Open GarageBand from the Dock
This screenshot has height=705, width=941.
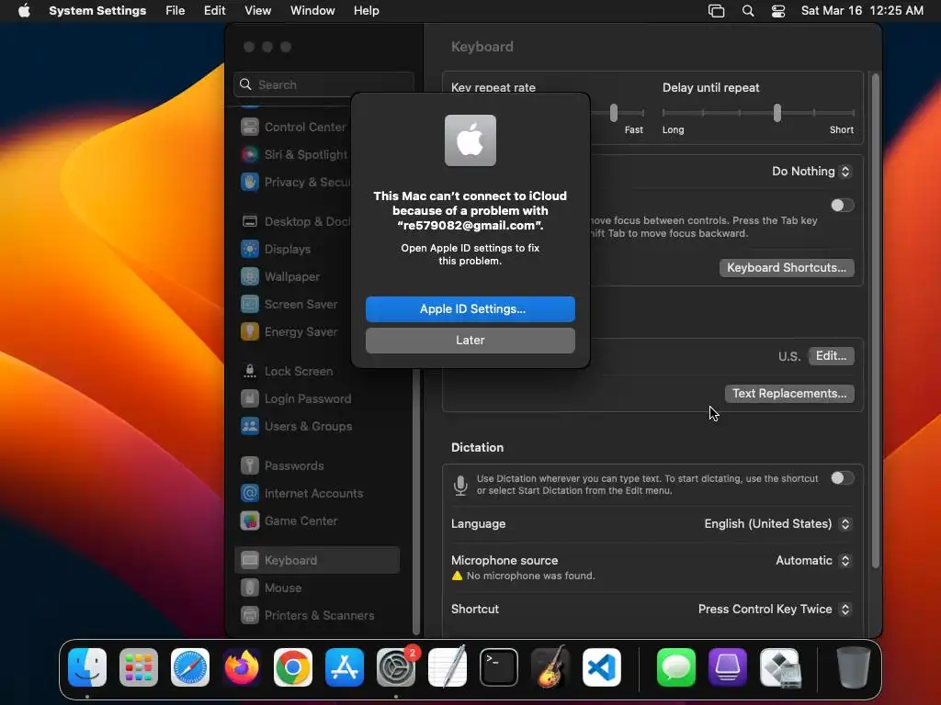550,667
